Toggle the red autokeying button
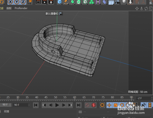 94,105
